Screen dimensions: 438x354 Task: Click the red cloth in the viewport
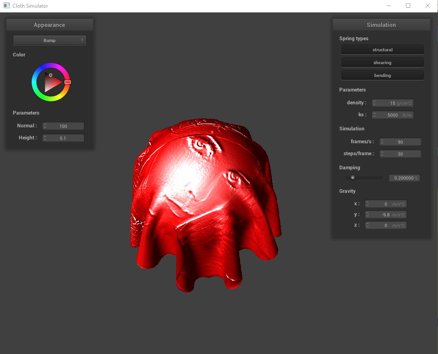205,205
